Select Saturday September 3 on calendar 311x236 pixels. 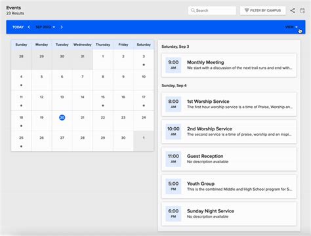click(x=144, y=60)
